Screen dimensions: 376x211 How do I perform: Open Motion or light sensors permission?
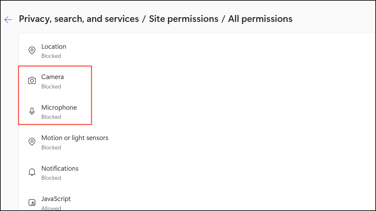click(197, 142)
